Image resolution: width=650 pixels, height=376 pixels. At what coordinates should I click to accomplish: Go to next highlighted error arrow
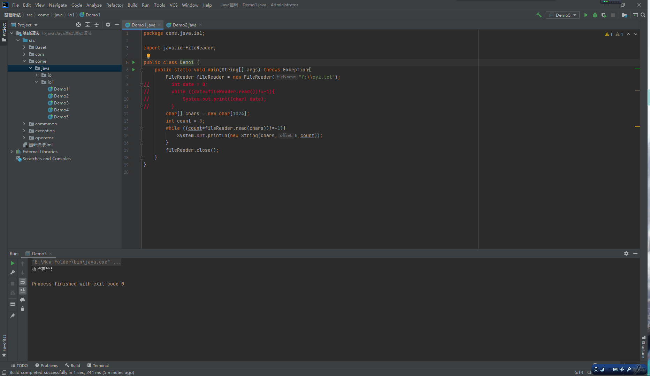click(x=636, y=34)
